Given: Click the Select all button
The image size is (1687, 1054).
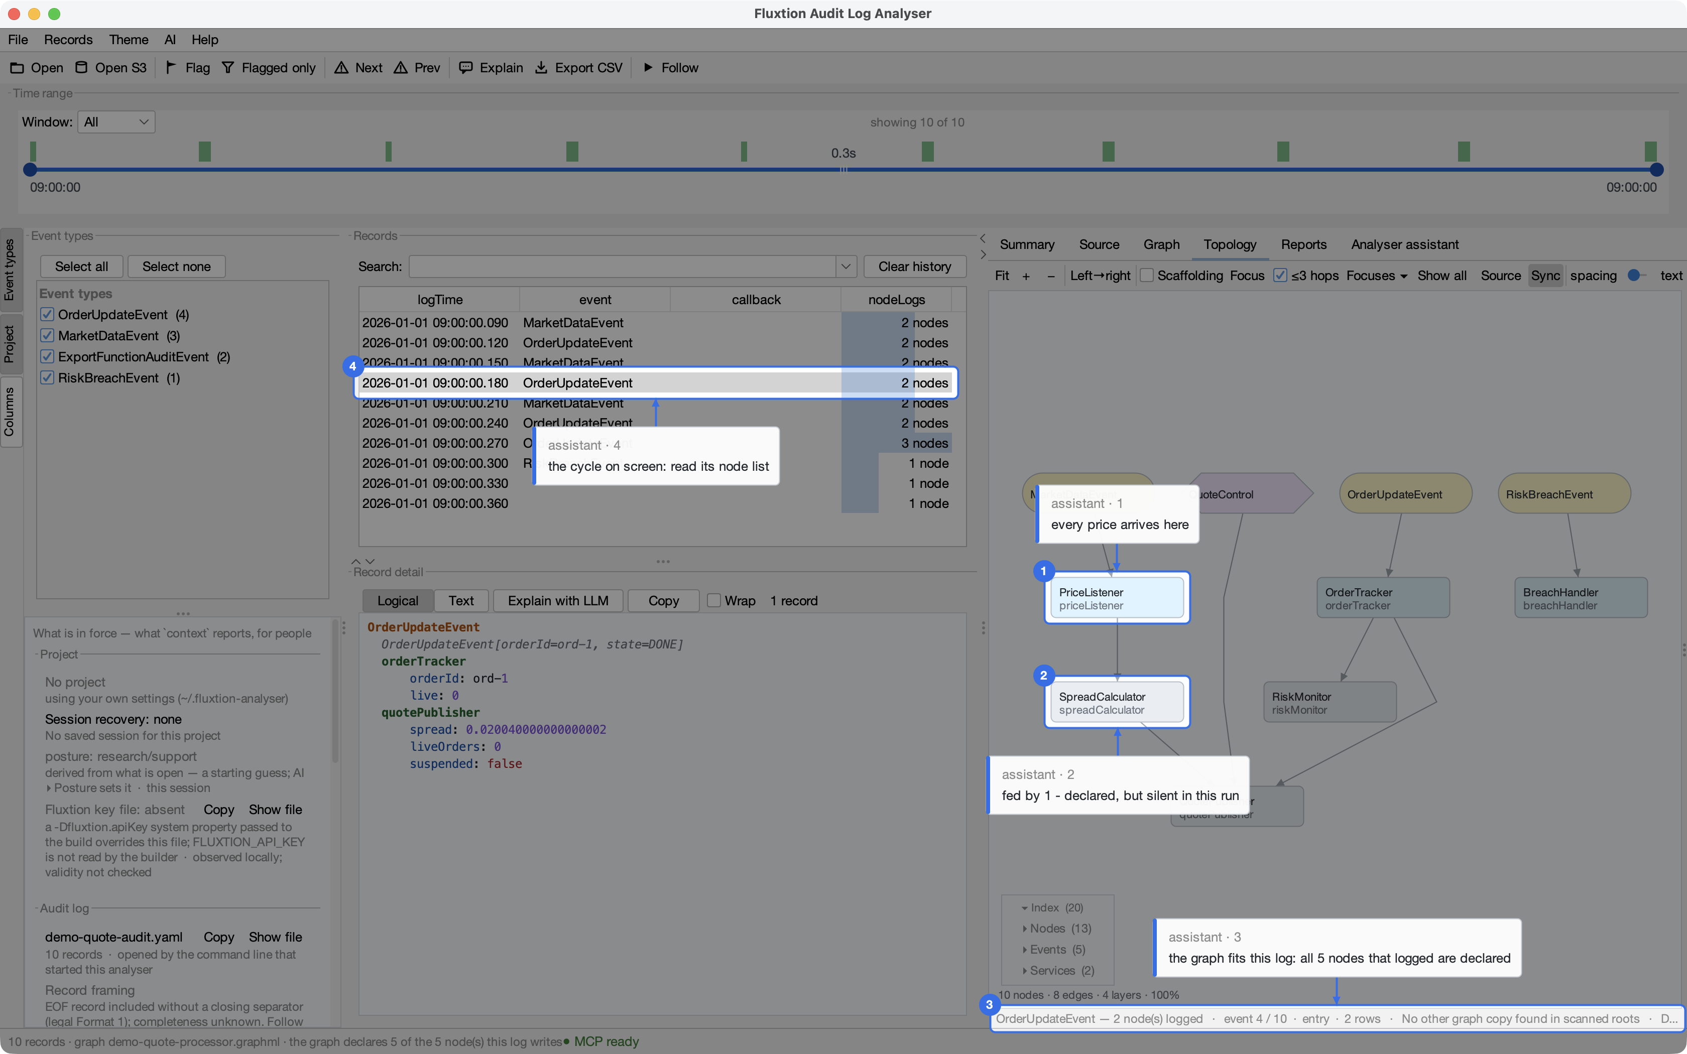Looking at the screenshot, I should point(81,267).
